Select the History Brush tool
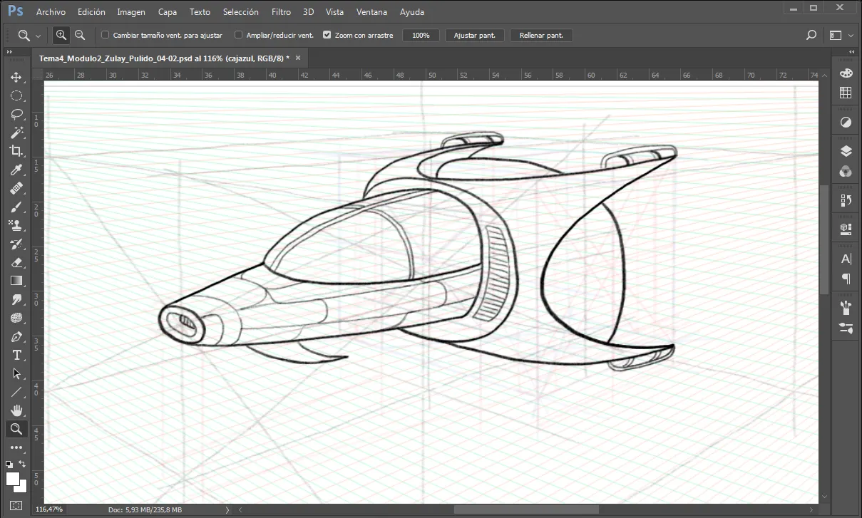 click(x=16, y=244)
